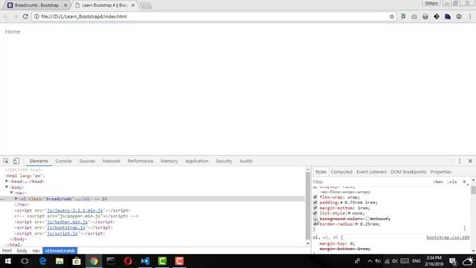
Task: Collapse the body element node
Action: [7, 187]
